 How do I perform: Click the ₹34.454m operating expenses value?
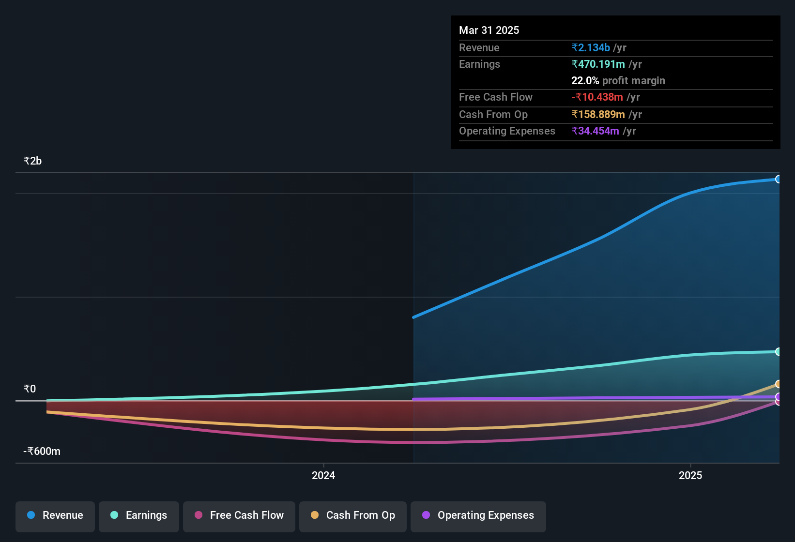tap(595, 131)
